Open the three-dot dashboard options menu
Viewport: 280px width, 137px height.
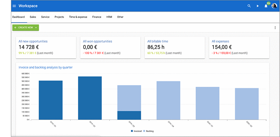click(275, 28)
